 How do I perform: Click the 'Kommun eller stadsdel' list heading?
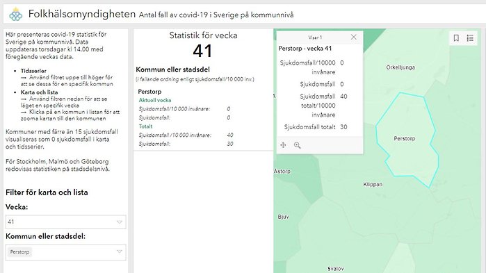(173, 69)
